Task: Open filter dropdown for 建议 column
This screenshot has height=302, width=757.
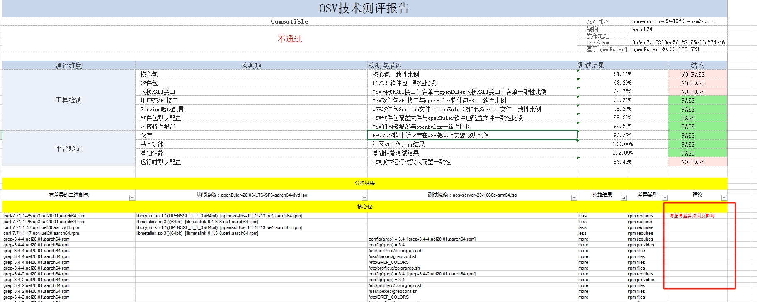Action: tap(724, 198)
